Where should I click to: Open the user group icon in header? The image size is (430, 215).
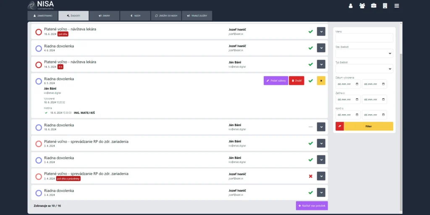click(x=362, y=6)
